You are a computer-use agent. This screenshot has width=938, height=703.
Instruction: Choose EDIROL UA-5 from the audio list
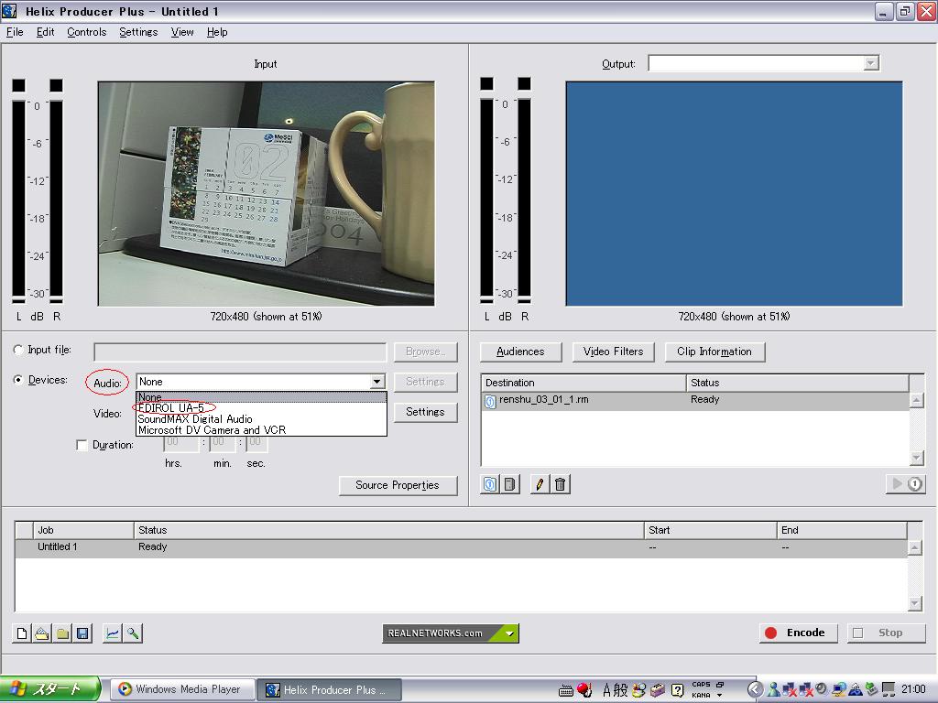tap(261, 407)
